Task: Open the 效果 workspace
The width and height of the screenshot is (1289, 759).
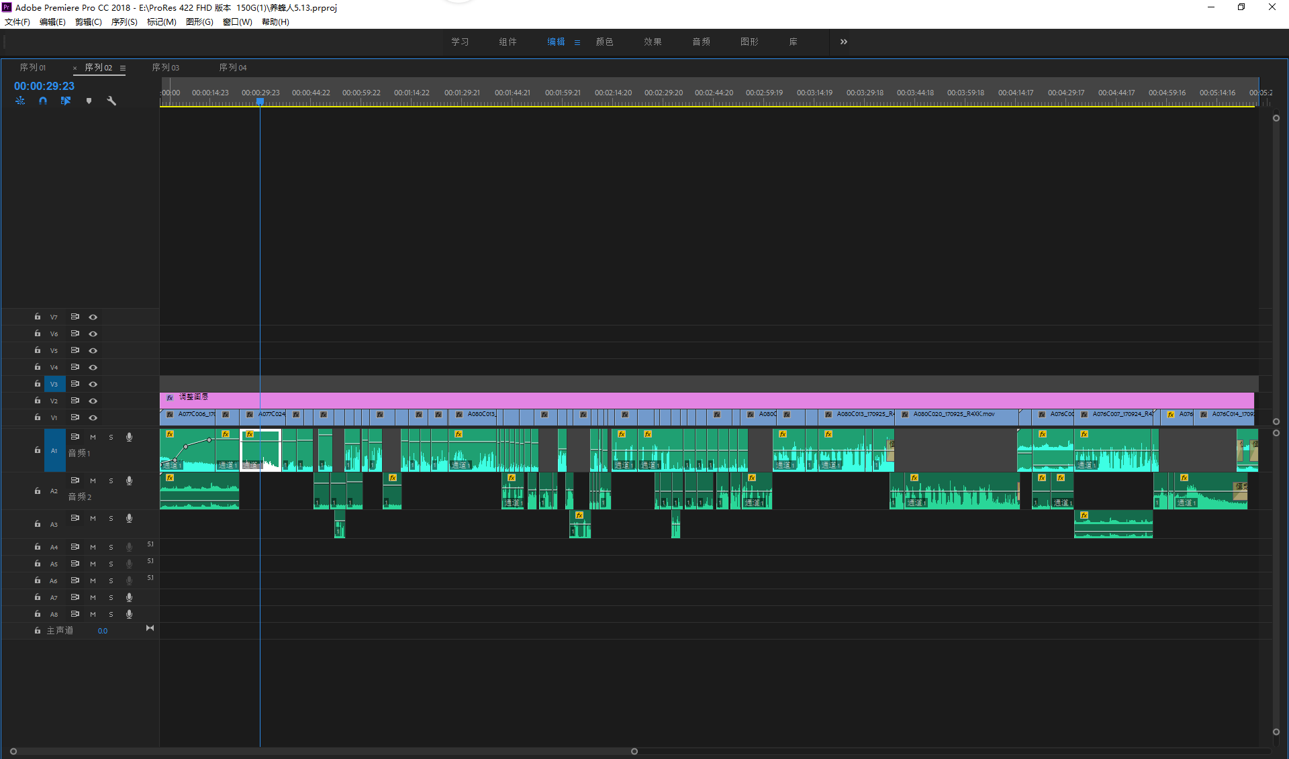Action: click(653, 42)
